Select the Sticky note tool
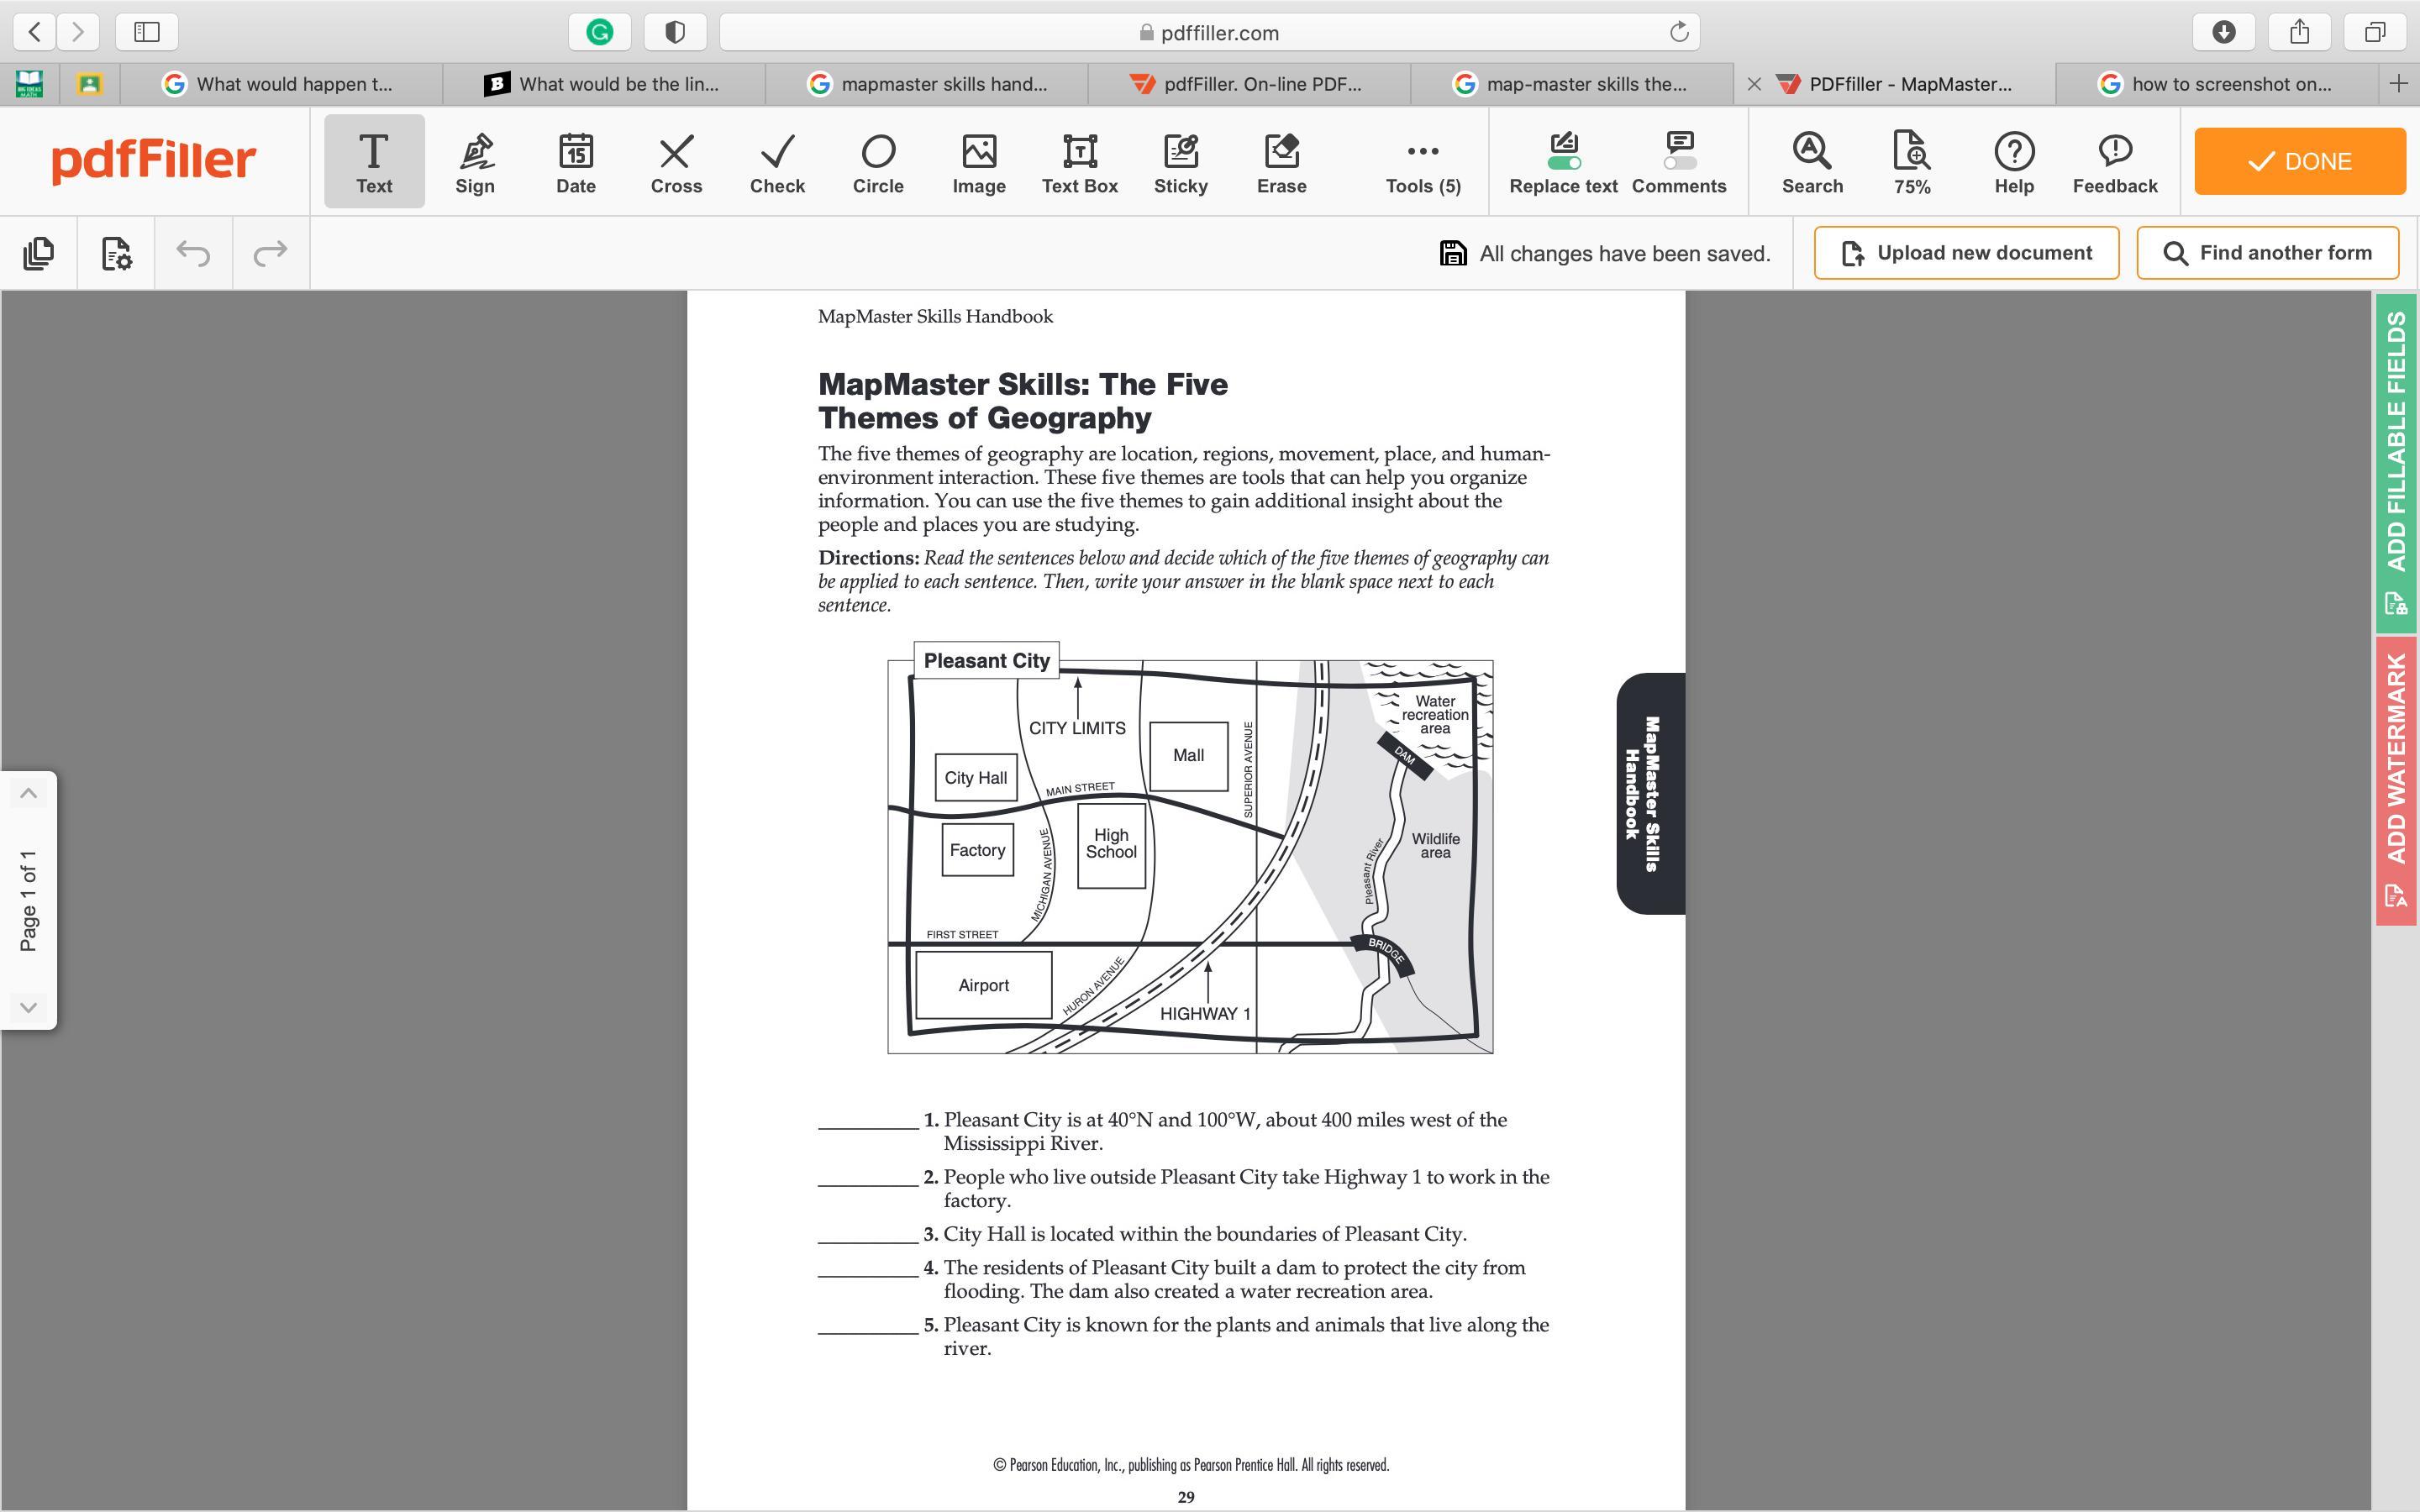 click(1180, 162)
